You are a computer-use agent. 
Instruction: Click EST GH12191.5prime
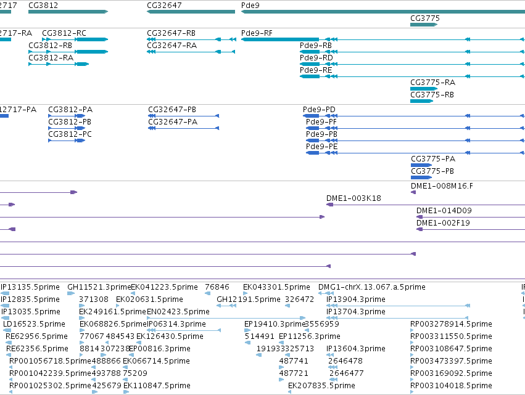[x=249, y=299]
